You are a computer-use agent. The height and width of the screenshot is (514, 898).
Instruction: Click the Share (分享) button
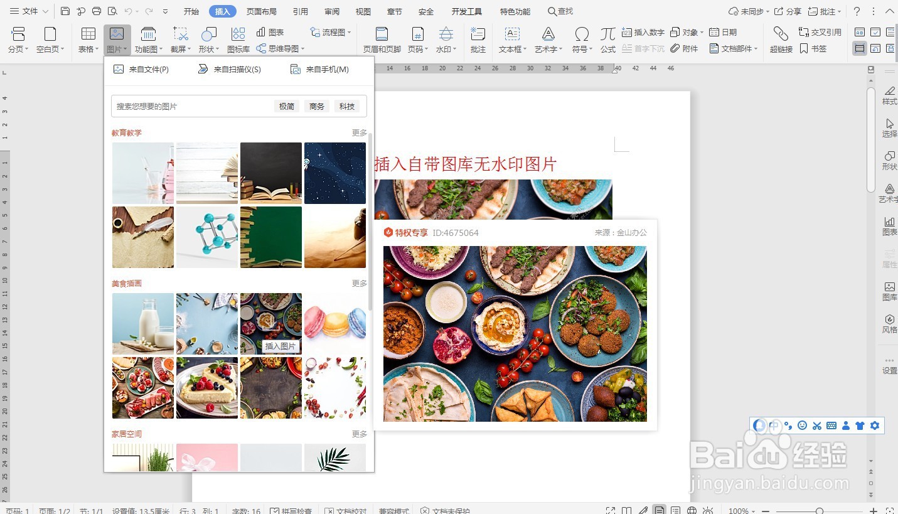788,11
